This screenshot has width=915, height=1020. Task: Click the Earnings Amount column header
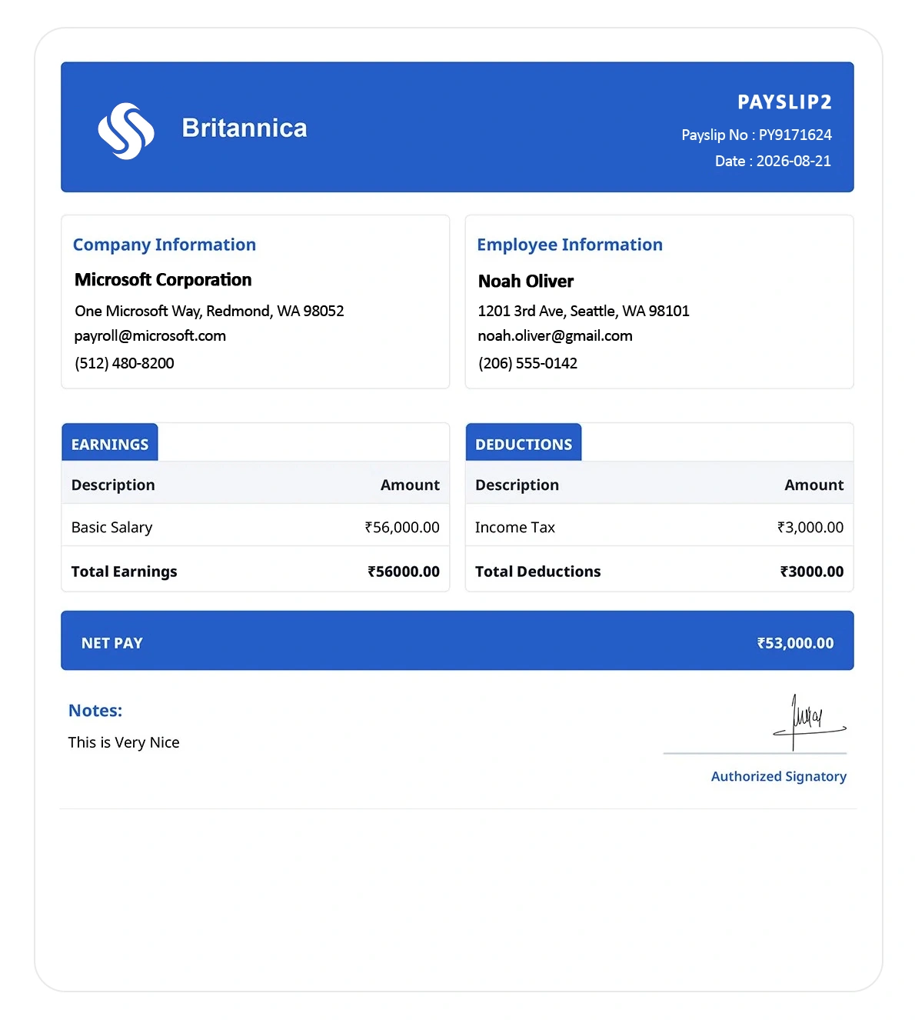point(410,485)
